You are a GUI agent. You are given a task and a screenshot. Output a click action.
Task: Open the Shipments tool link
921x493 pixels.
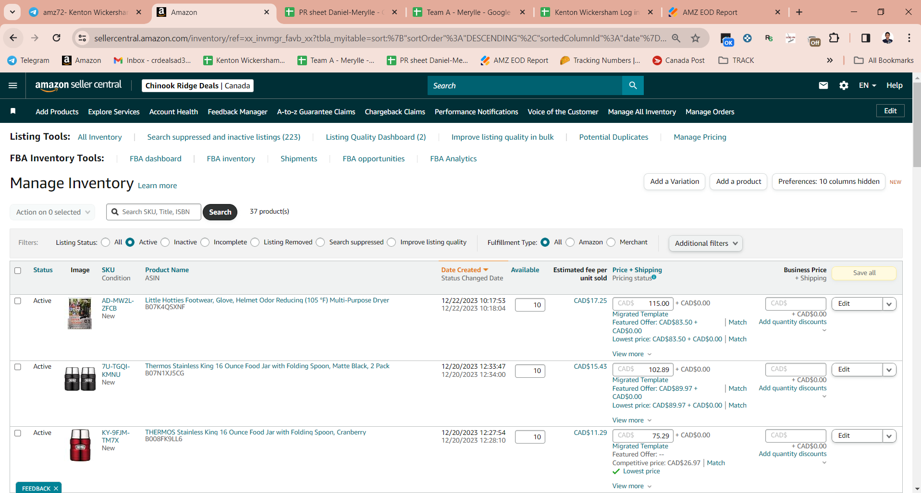pyautogui.click(x=299, y=159)
